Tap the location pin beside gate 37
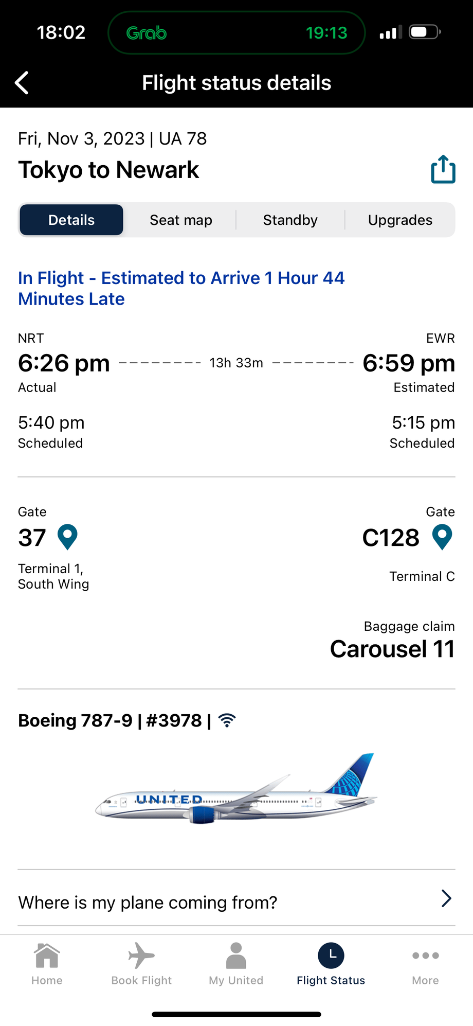The height and width of the screenshot is (1026, 473). 67,537
